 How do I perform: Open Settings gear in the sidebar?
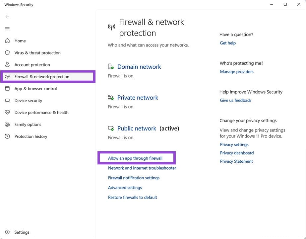[7, 232]
